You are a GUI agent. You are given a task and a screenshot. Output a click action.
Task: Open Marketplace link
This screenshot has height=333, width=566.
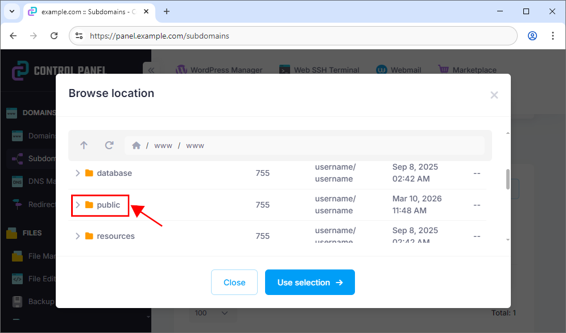pyautogui.click(x=468, y=70)
